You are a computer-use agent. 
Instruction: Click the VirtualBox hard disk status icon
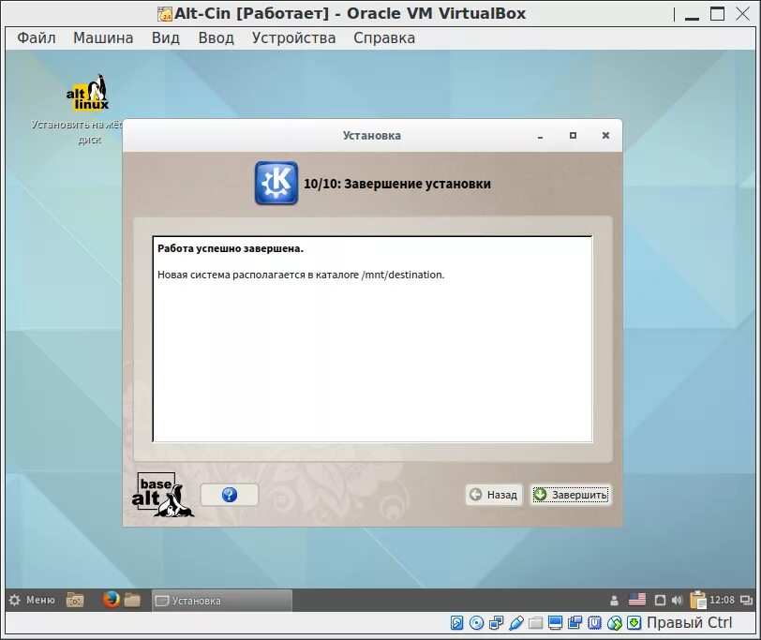[456, 623]
